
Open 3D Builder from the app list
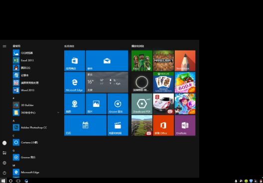pyautogui.click(x=36, y=105)
